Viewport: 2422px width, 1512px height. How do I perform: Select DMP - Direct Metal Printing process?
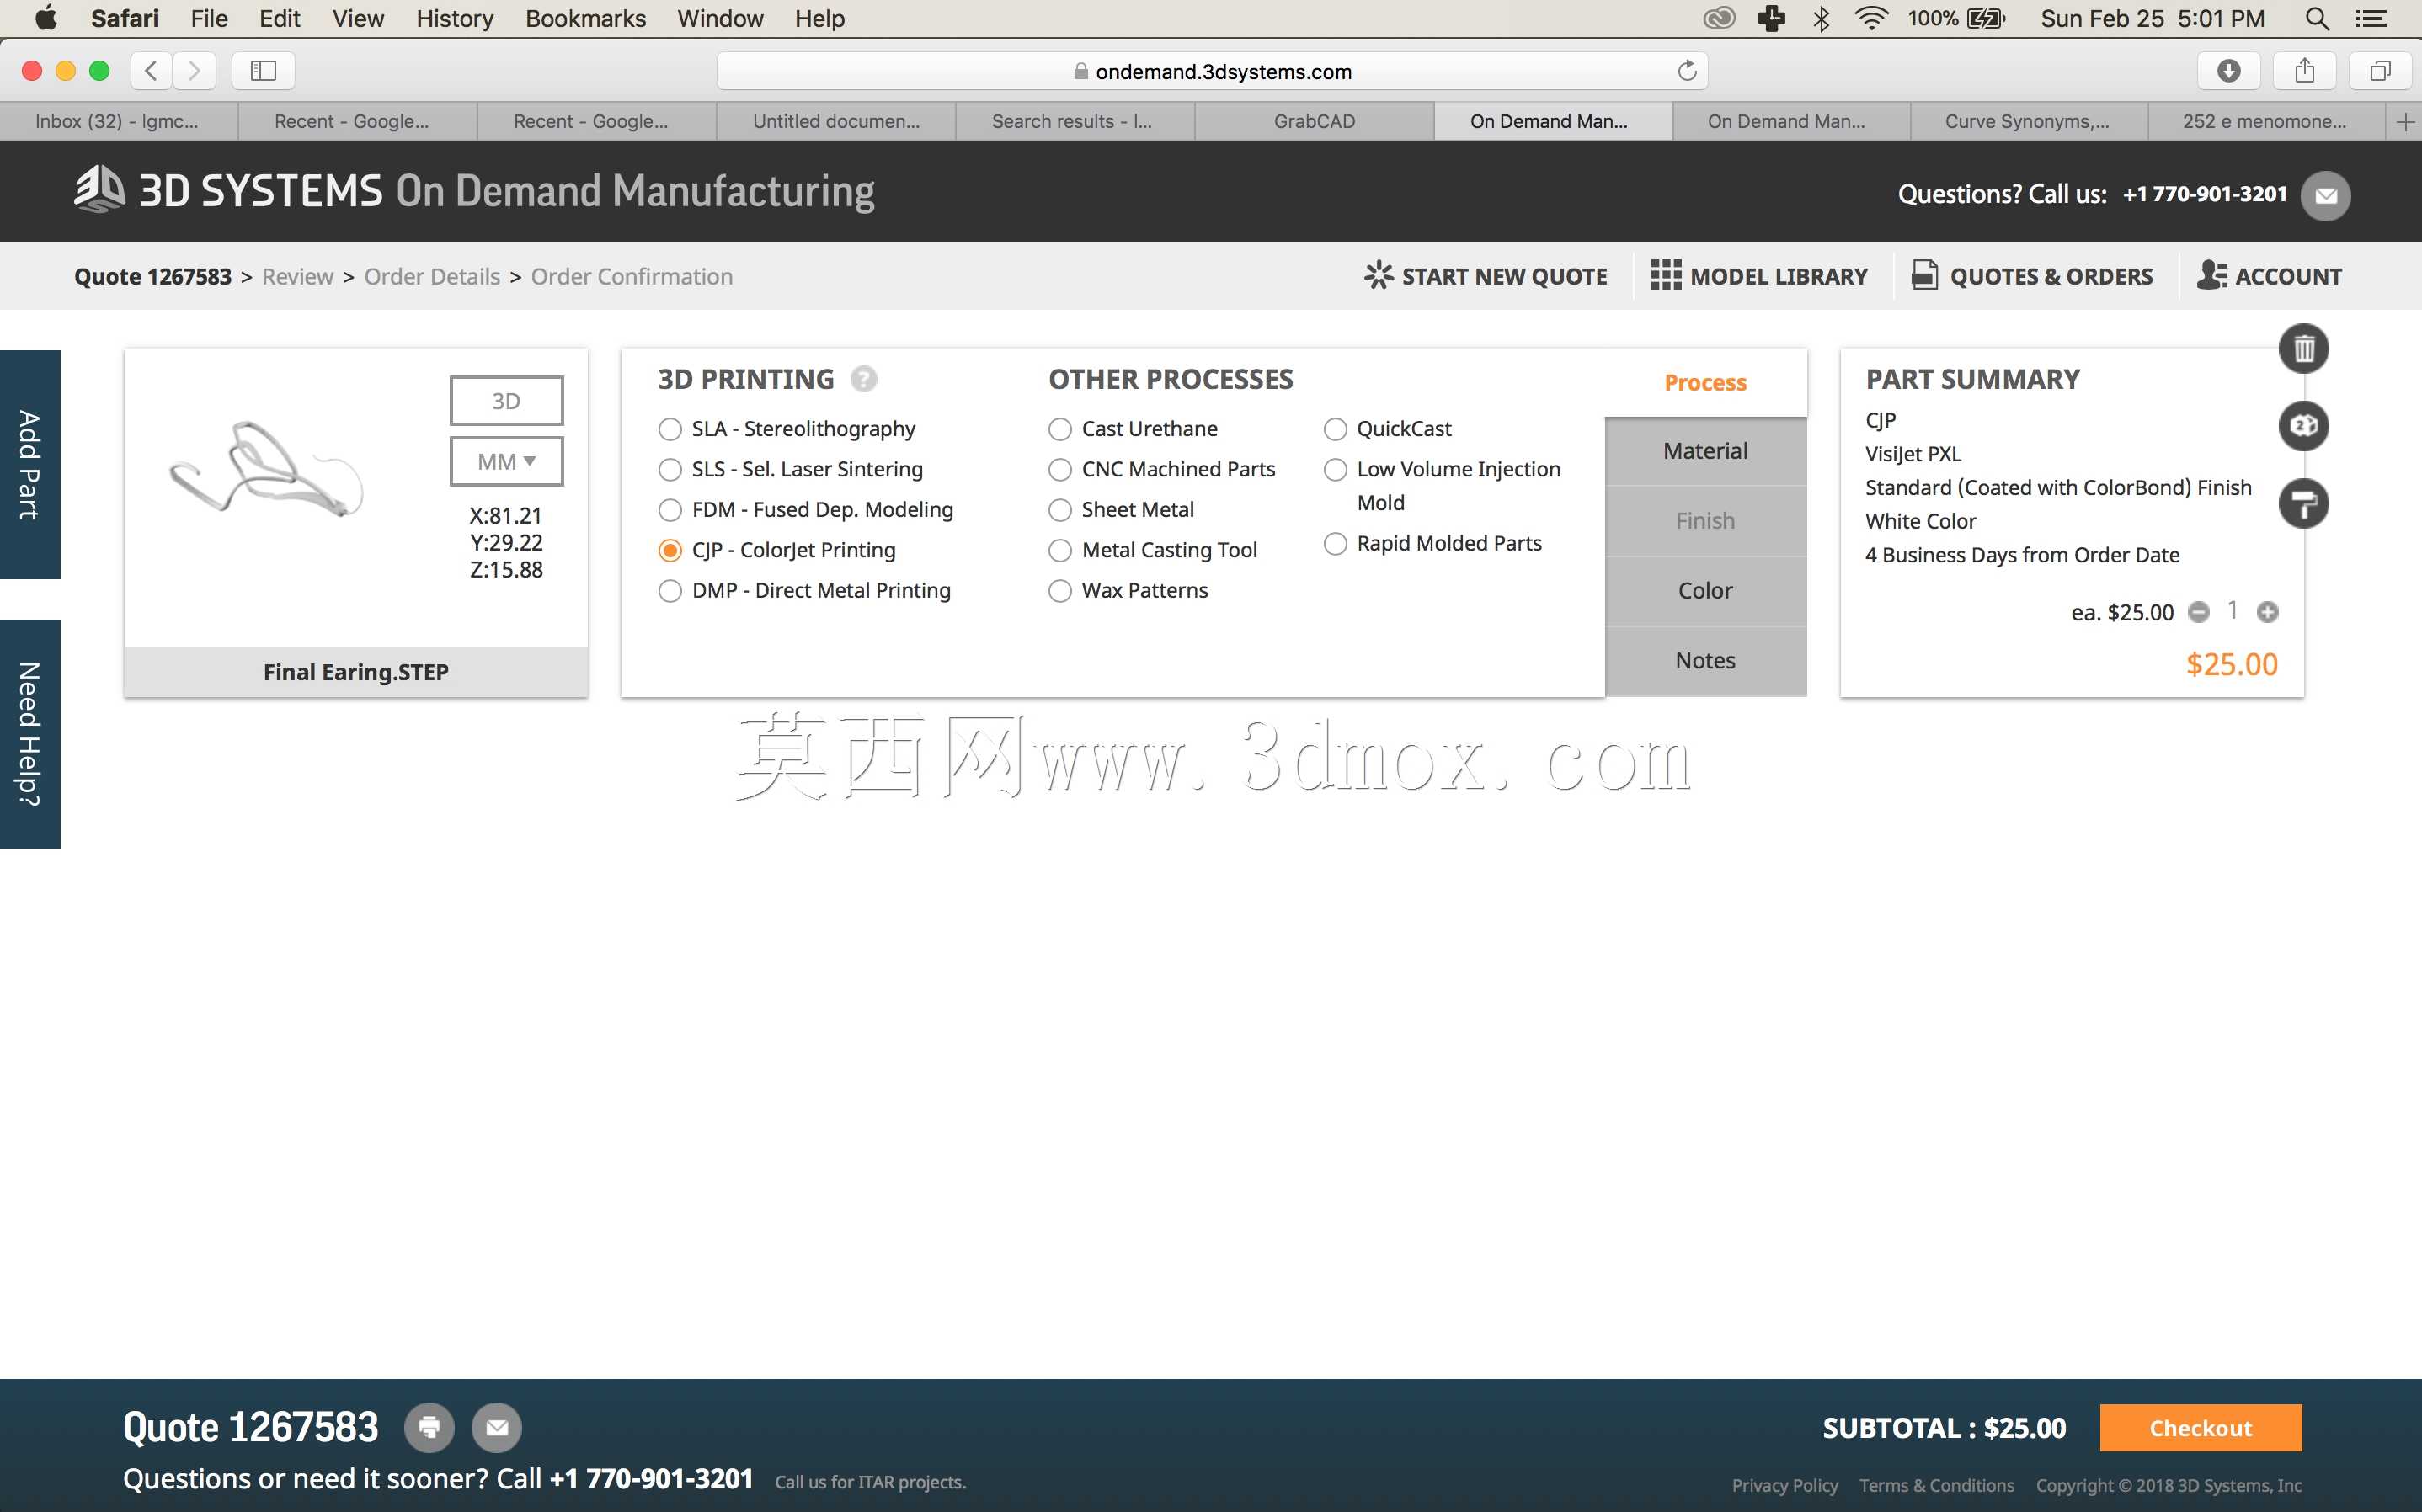click(670, 591)
